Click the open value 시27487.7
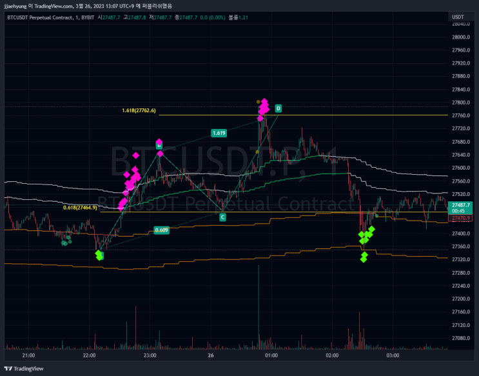The width and height of the screenshot is (479, 376). pyautogui.click(x=109, y=17)
